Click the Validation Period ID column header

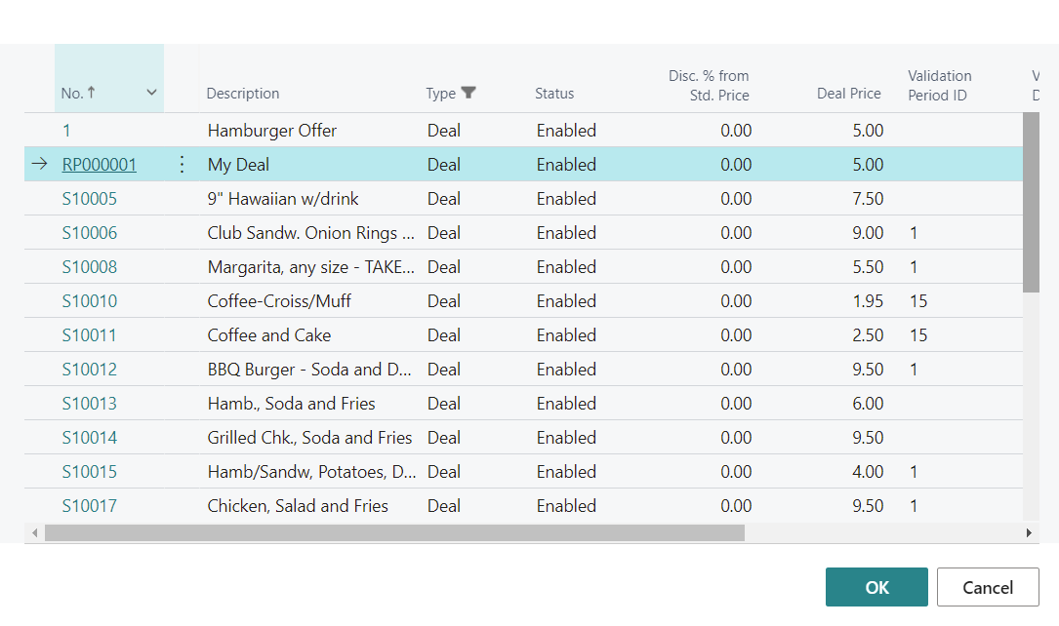(x=939, y=85)
